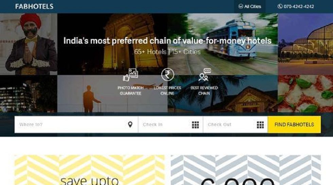This screenshot has height=185, width=333.
Task: Click the FIND FABHOTELS button
Action: (x=294, y=124)
